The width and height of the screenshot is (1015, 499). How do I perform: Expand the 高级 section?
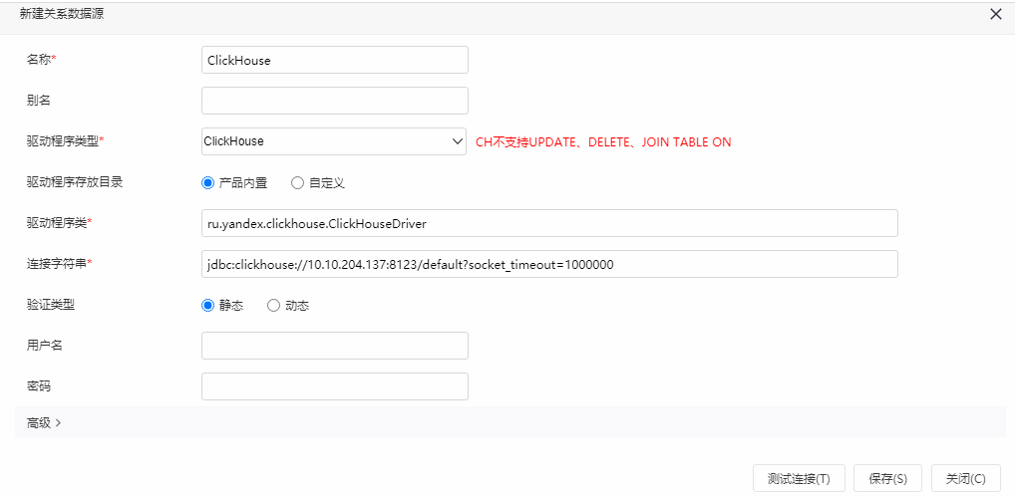click(x=44, y=422)
